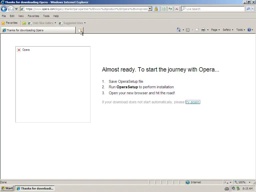Click Open your new browser step text

(142, 93)
